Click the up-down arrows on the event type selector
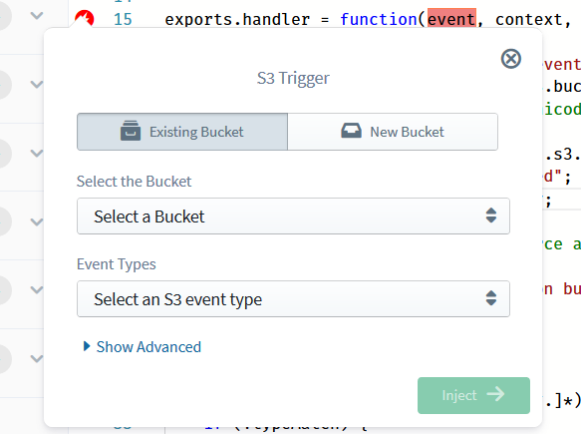Screen dimensions: 581x434 click(491, 298)
